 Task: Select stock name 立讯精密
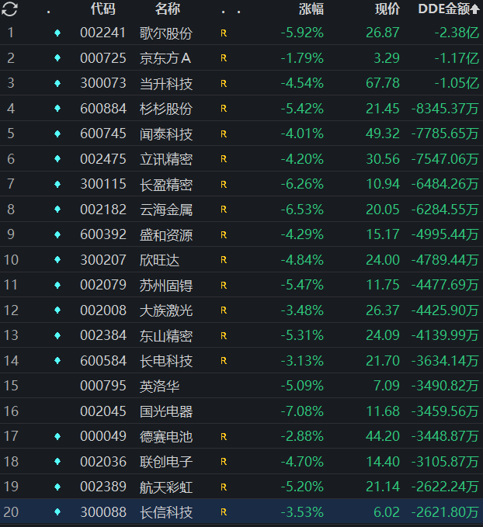(x=166, y=159)
